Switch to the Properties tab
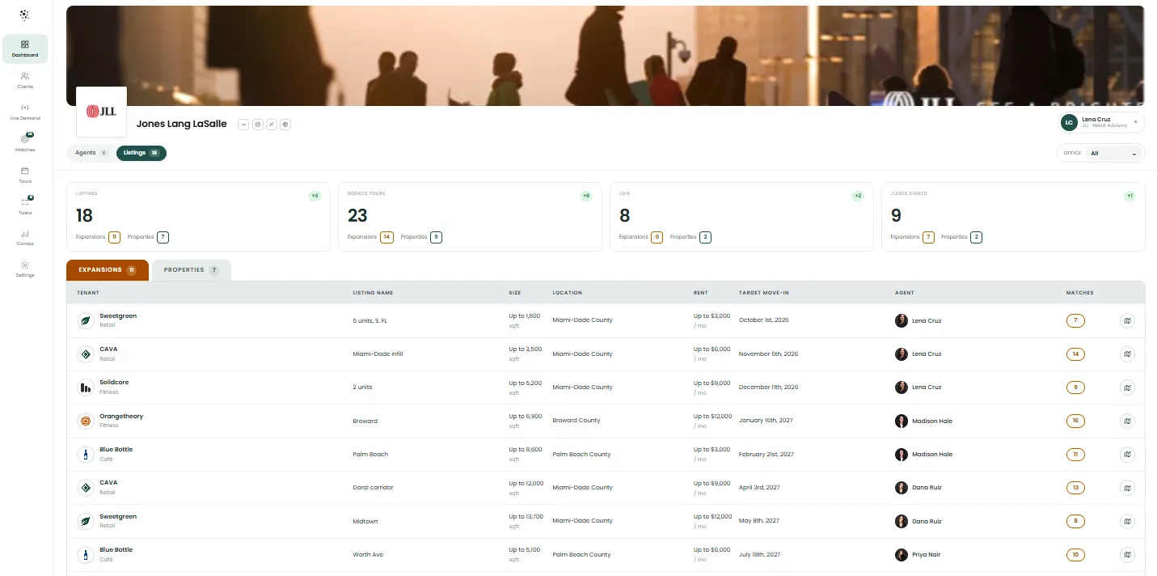 click(x=191, y=270)
